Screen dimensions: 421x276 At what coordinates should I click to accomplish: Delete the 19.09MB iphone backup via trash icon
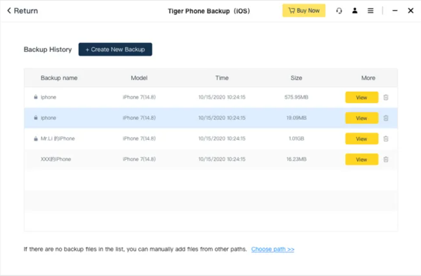coord(386,118)
